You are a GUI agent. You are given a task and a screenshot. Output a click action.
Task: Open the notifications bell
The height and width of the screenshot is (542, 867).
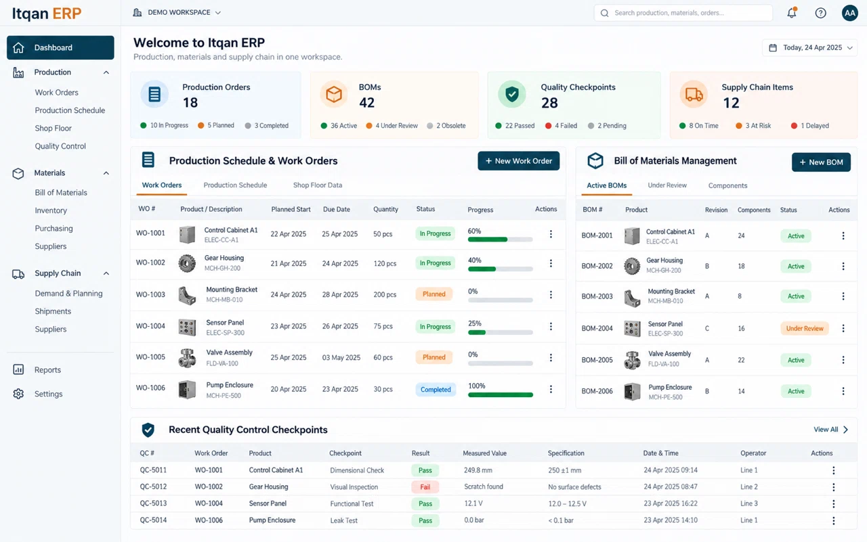click(x=791, y=13)
